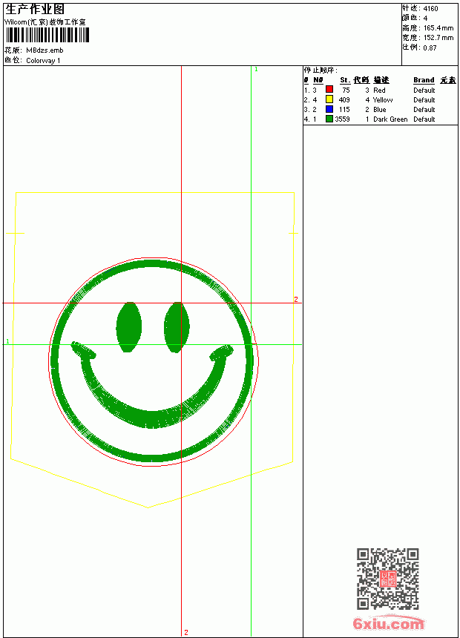The width and height of the screenshot is (460, 638).
Task: Click the barcode under the Wilcom studio name
Action: pos(47,35)
